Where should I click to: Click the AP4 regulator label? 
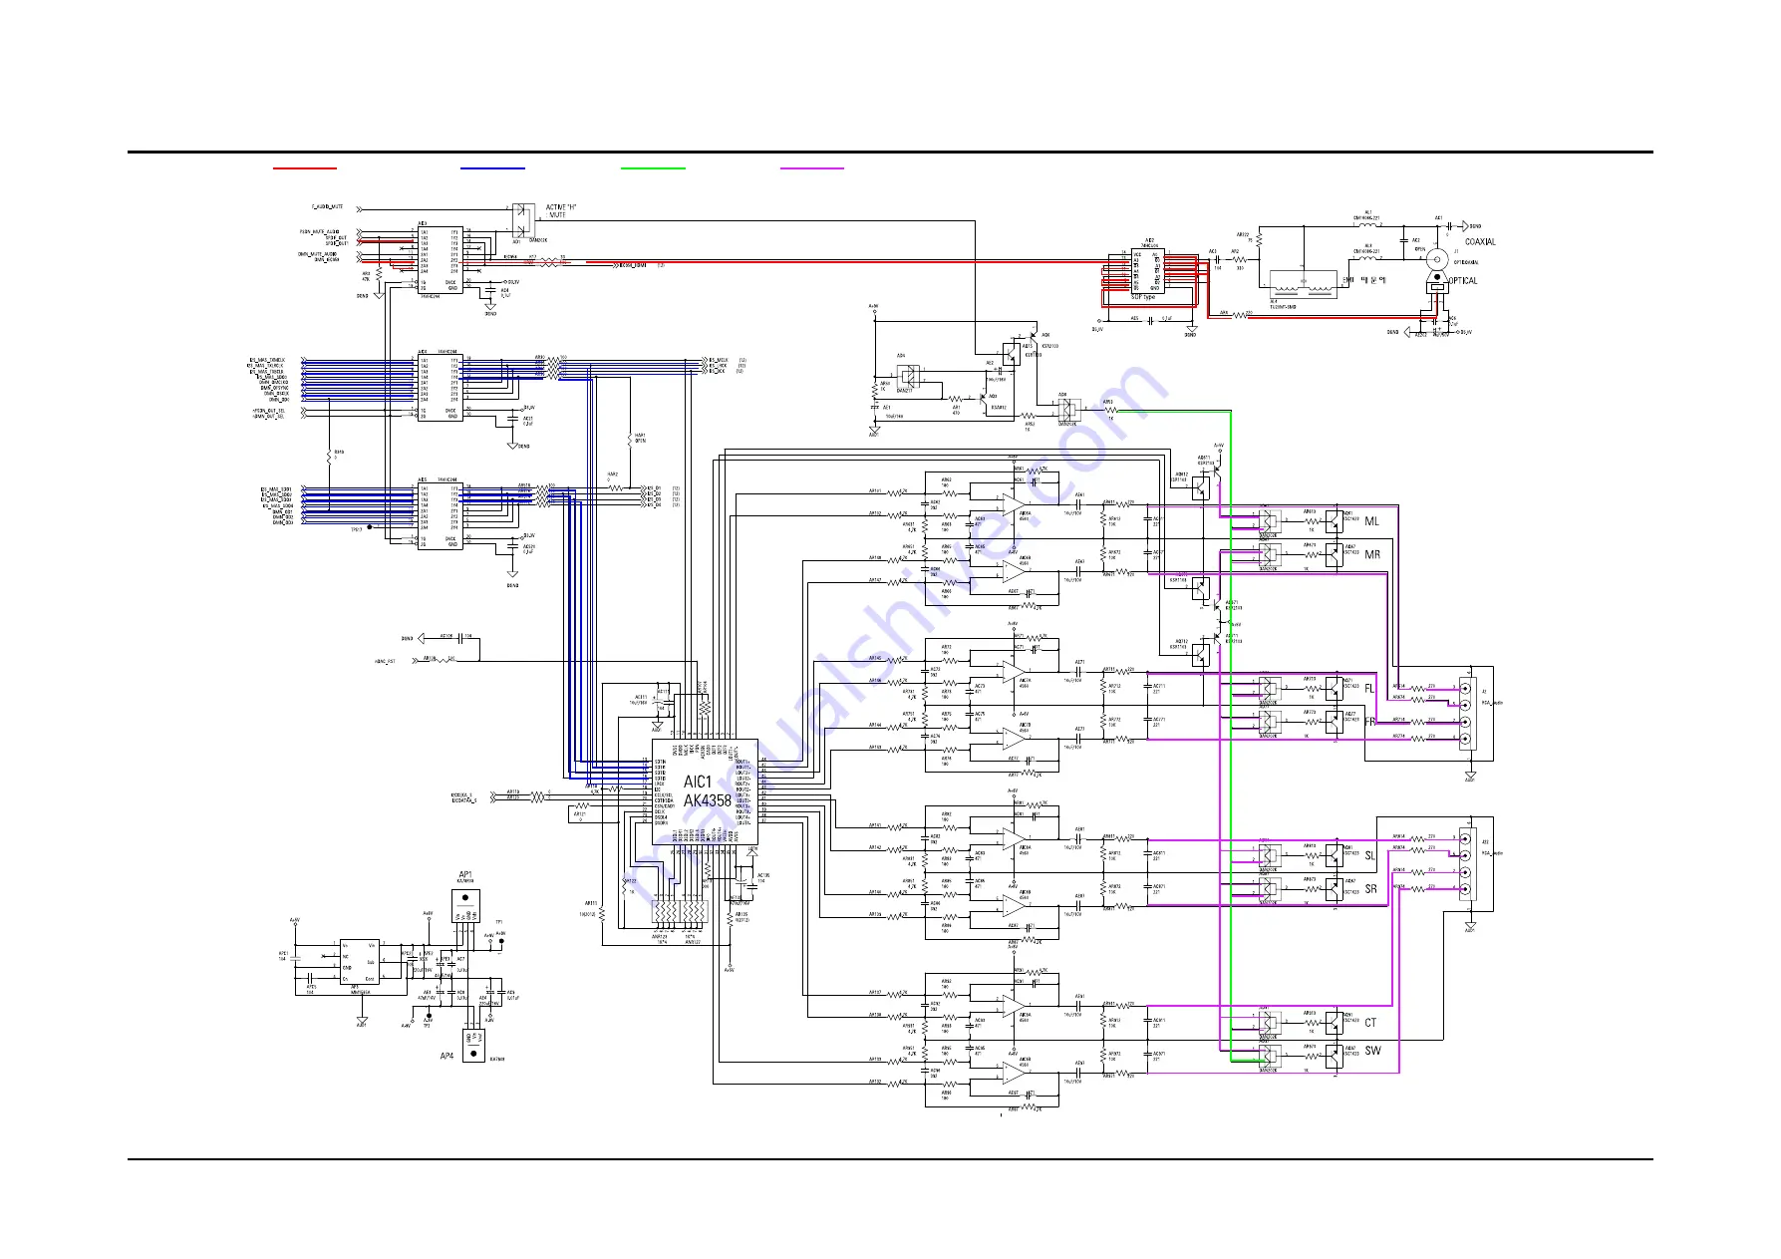447,1056
